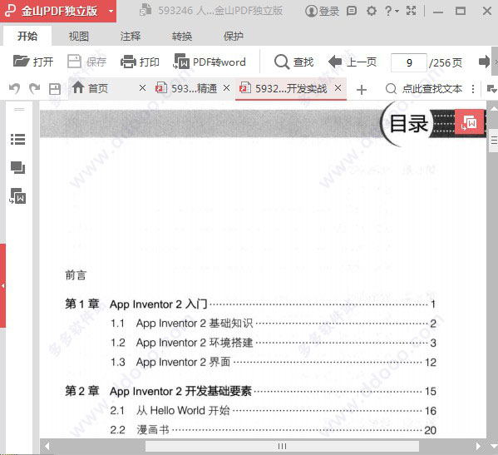Click the horizontal scrollbar thumb
The width and height of the screenshot is (498, 455).
pyautogui.click(x=282, y=446)
